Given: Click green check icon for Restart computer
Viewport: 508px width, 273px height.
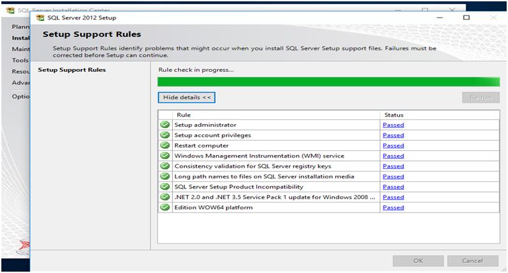Looking at the screenshot, I should [165, 146].
